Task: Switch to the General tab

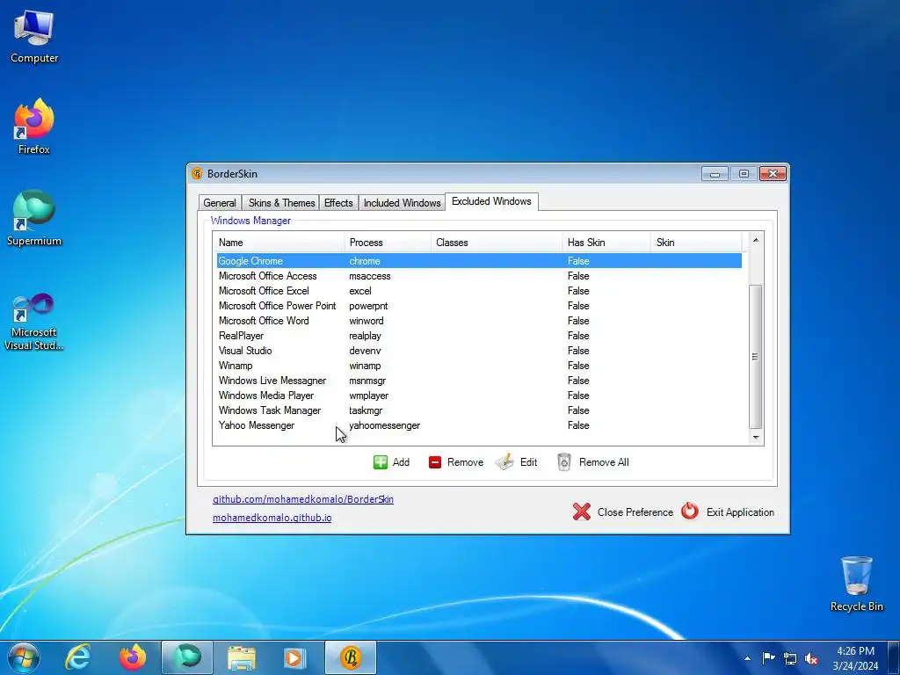Action: point(219,203)
